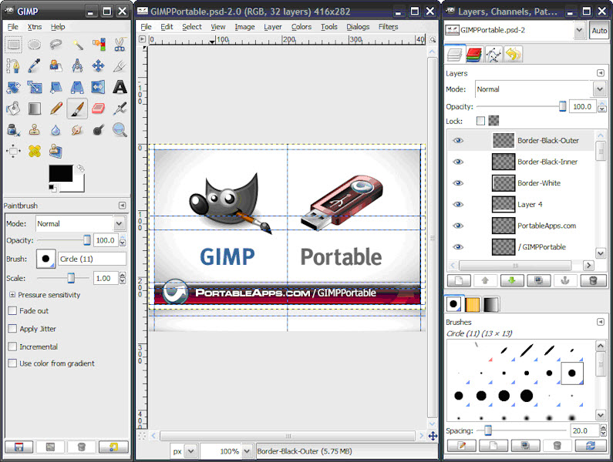
Task: Switch to the Channels tab
Action: pos(474,55)
